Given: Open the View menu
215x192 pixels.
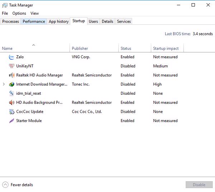Looking at the screenshot, I should [34, 13].
